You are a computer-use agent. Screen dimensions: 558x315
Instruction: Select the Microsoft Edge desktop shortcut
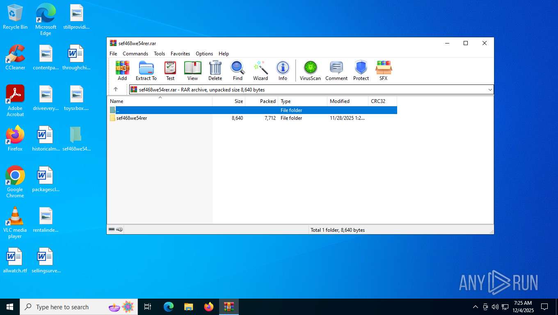46,20
